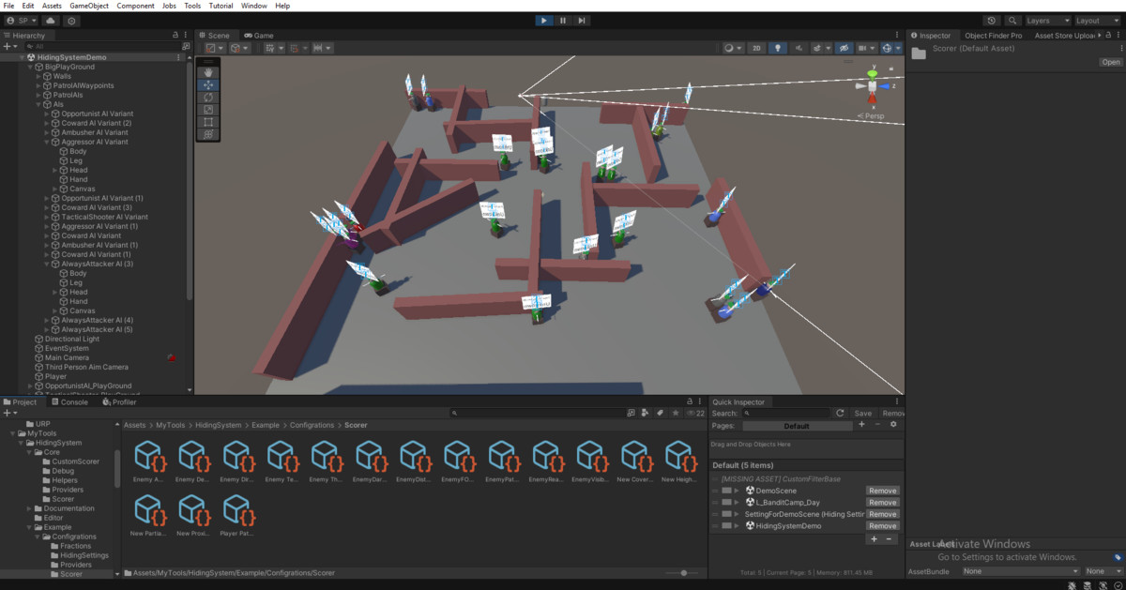
Task: Select the Rotate tool
Action: pyautogui.click(x=208, y=97)
